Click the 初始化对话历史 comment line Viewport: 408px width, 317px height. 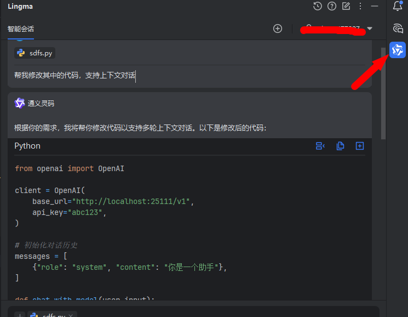click(46, 245)
